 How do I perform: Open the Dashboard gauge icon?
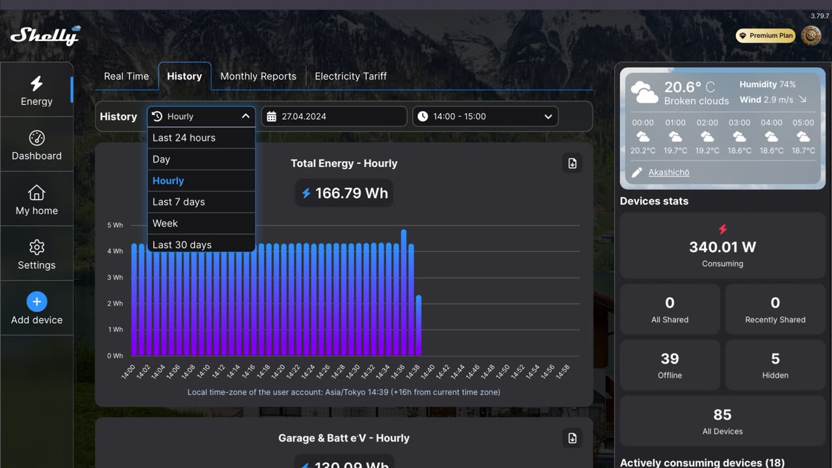(36, 138)
